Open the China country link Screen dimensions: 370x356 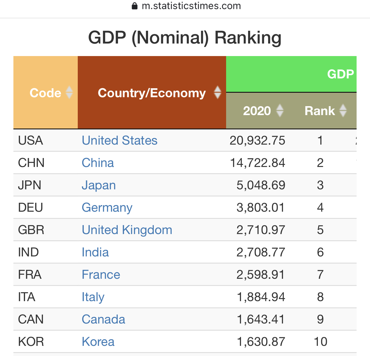[x=98, y=163]
